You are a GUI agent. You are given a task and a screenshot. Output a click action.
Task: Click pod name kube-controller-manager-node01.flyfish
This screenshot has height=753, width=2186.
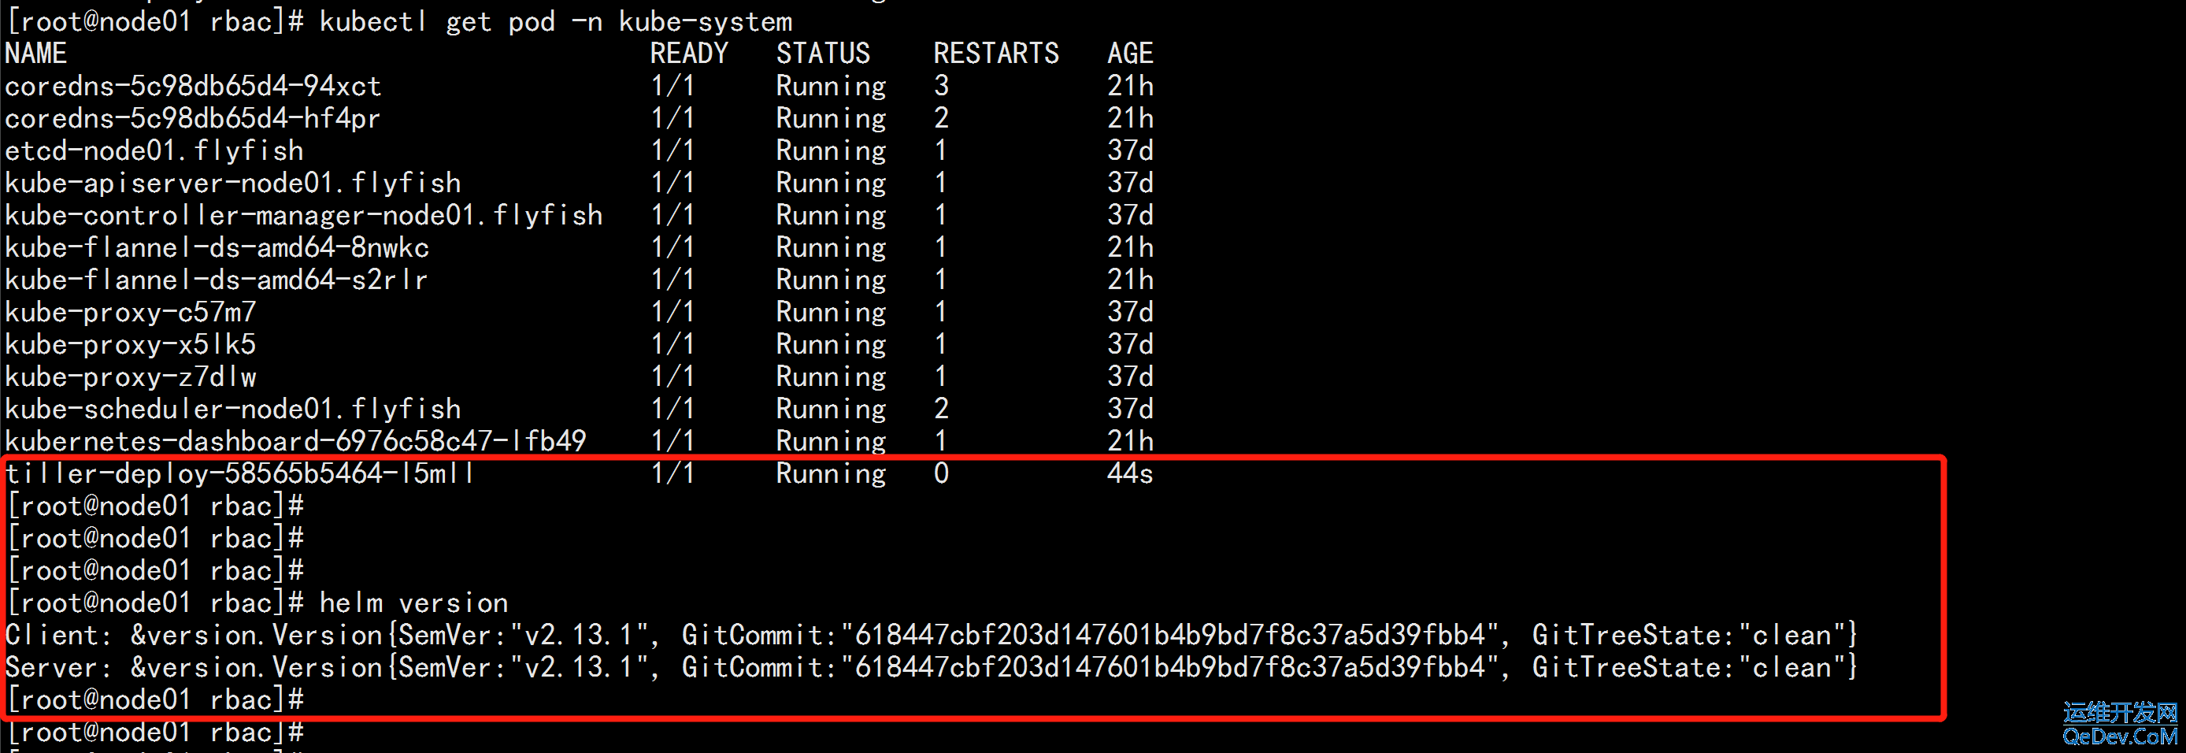[x=304, y=215]
